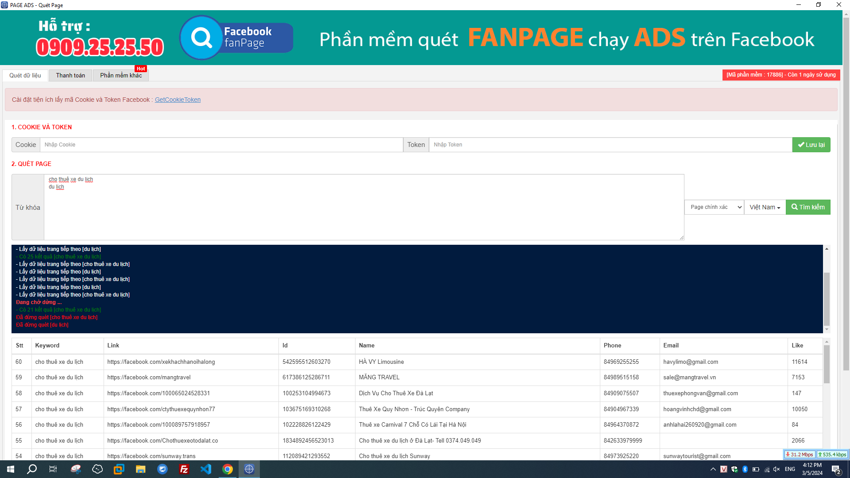Viewport: 850px width, 478px height.
Task: Open GetCookieToken link
Action: pyautogui.click(x=178, y=100)
